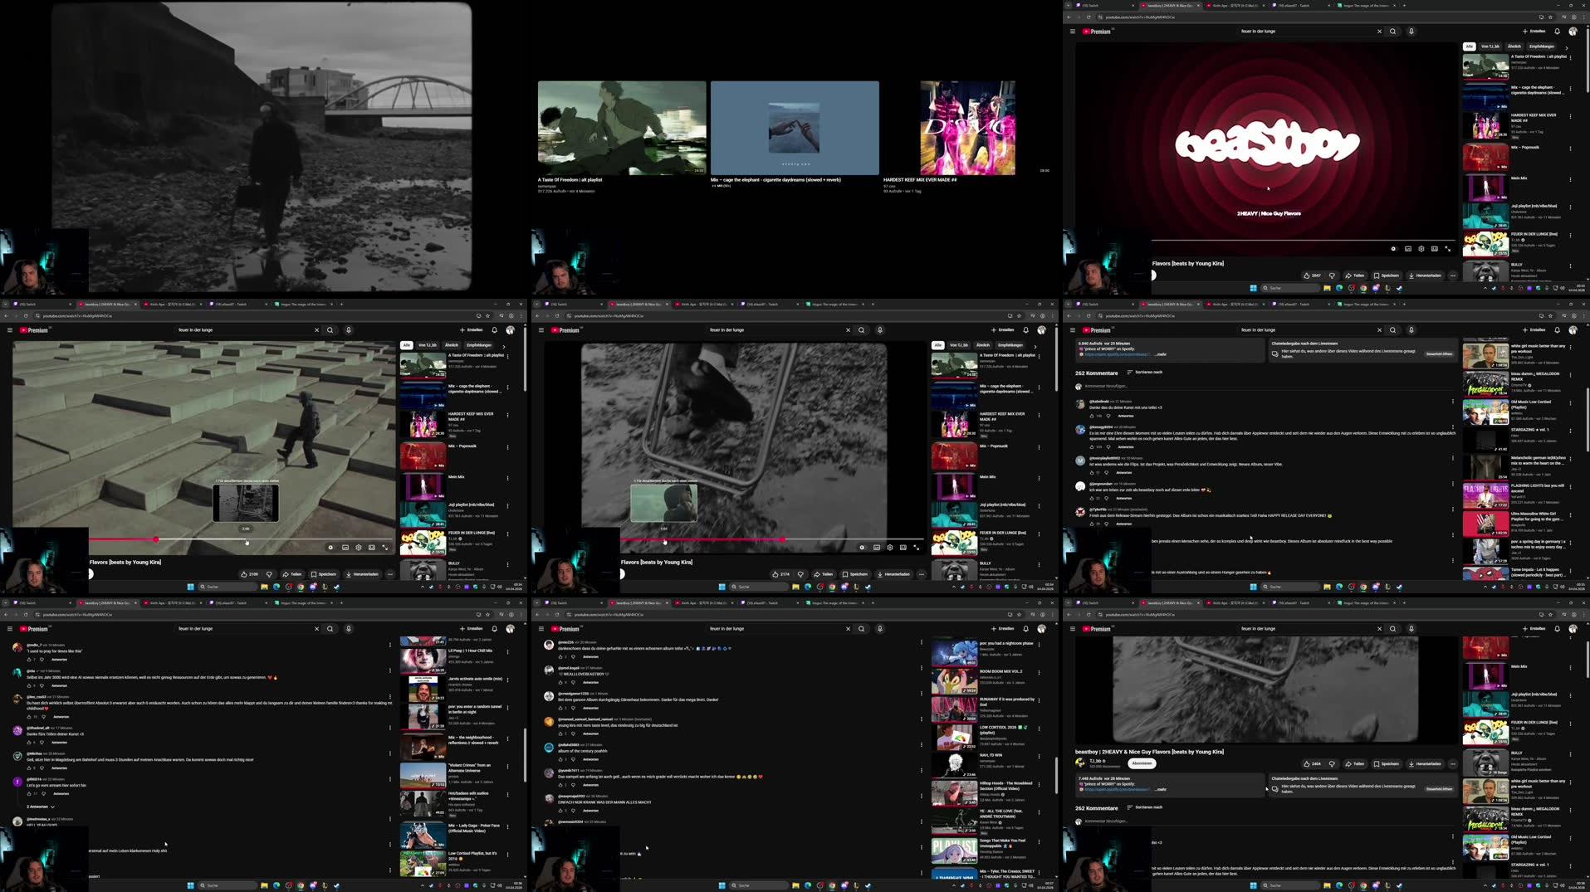The height and width of the screenshot is (892, 1590).
Task: Dislike the video with the thumbs down
Action: pyautogui.click(x=1332, y=763)
